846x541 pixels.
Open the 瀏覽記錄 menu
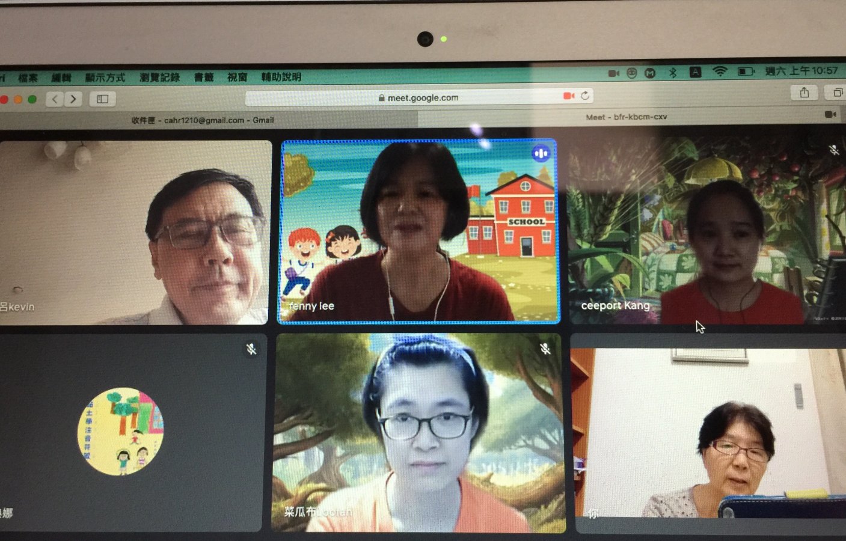tap(159, 77)
